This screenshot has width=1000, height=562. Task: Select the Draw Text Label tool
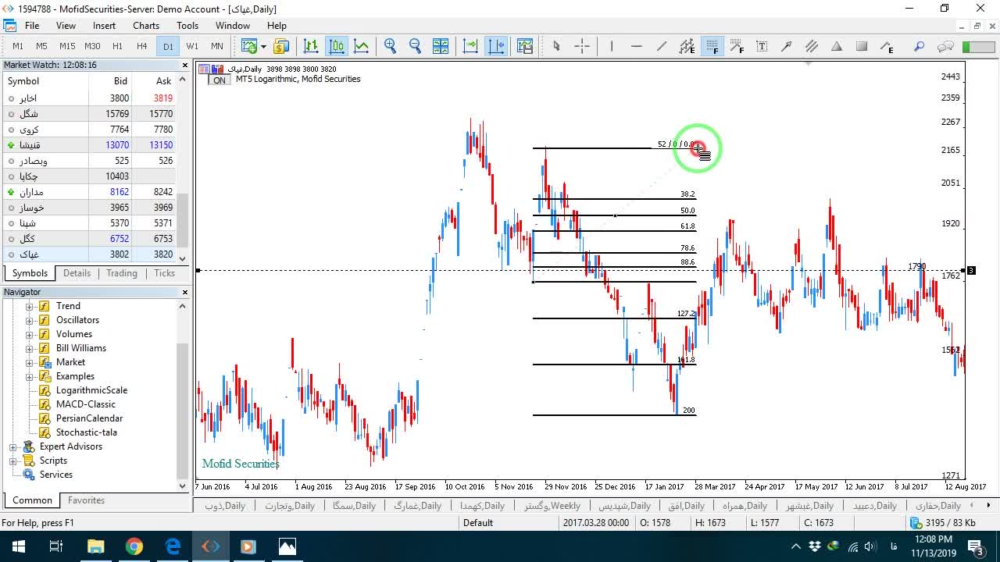click(762, 46)
